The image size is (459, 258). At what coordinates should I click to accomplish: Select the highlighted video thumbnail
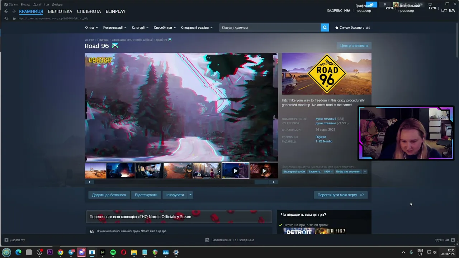point(235,171)
